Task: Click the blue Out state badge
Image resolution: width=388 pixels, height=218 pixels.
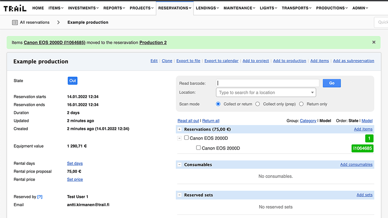Action: click(72, 81)
